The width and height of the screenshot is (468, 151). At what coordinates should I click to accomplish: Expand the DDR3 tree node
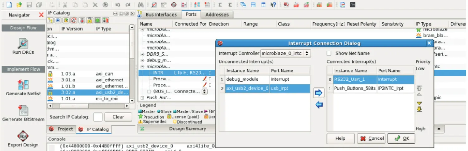point(142,54)
